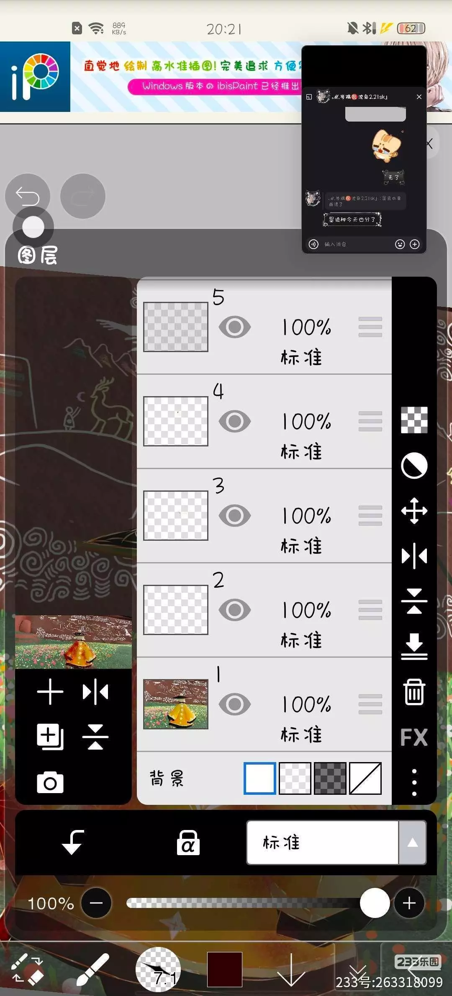Hide layer 3 using its eye

(235, 516)
